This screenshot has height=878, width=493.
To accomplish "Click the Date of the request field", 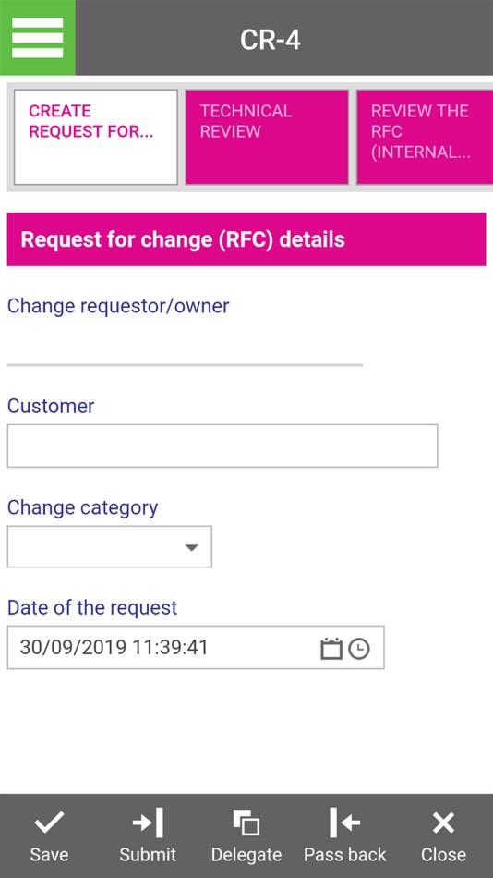I will click(x=196, y=647).
